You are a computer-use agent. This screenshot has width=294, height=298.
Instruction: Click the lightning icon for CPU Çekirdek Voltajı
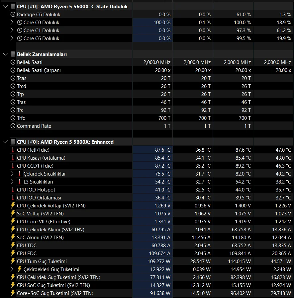[x=13, y=205]
